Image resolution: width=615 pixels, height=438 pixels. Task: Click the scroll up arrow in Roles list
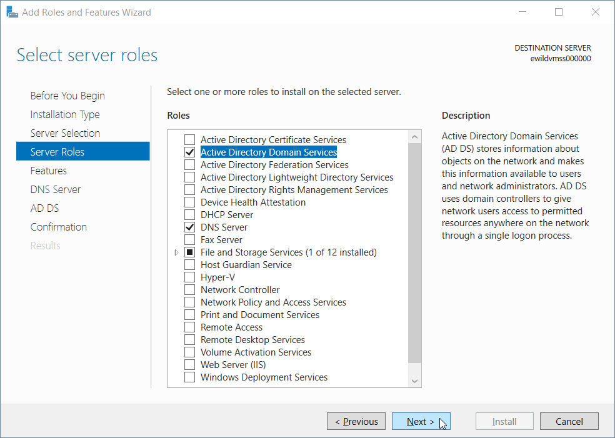(414, 137)
